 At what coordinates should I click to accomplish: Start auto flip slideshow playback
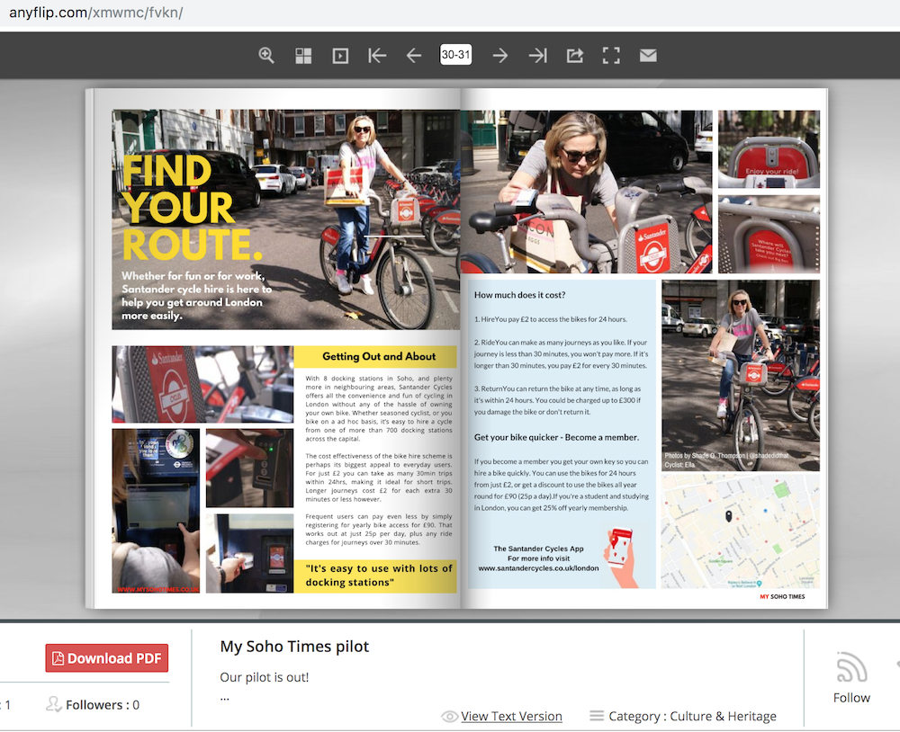click(x=340, y=56)
